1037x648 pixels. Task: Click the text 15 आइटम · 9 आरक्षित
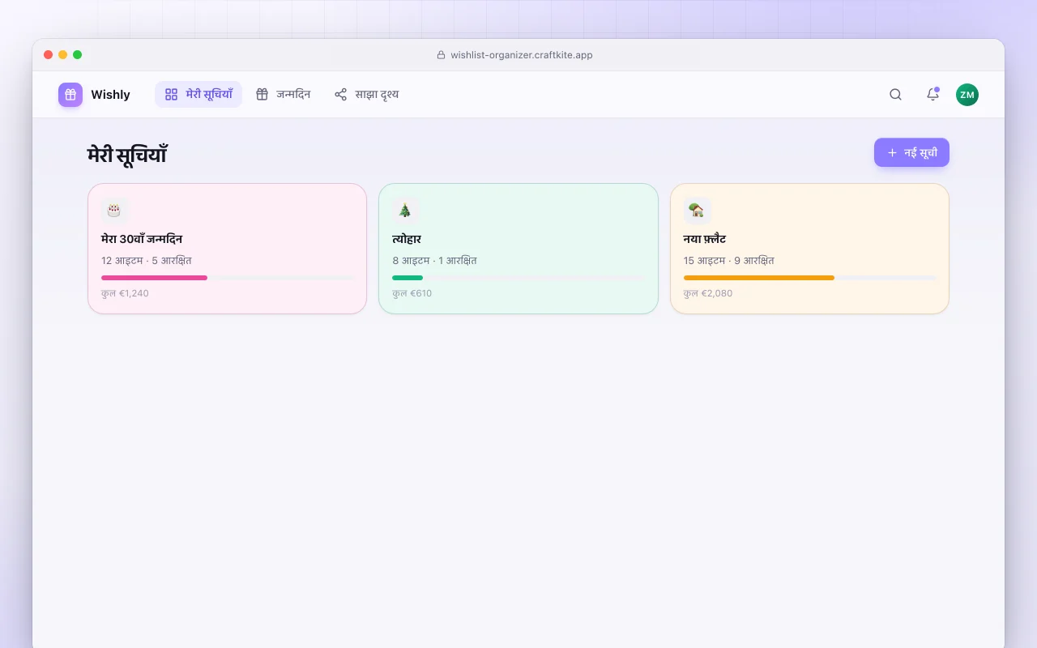(729, 261)
